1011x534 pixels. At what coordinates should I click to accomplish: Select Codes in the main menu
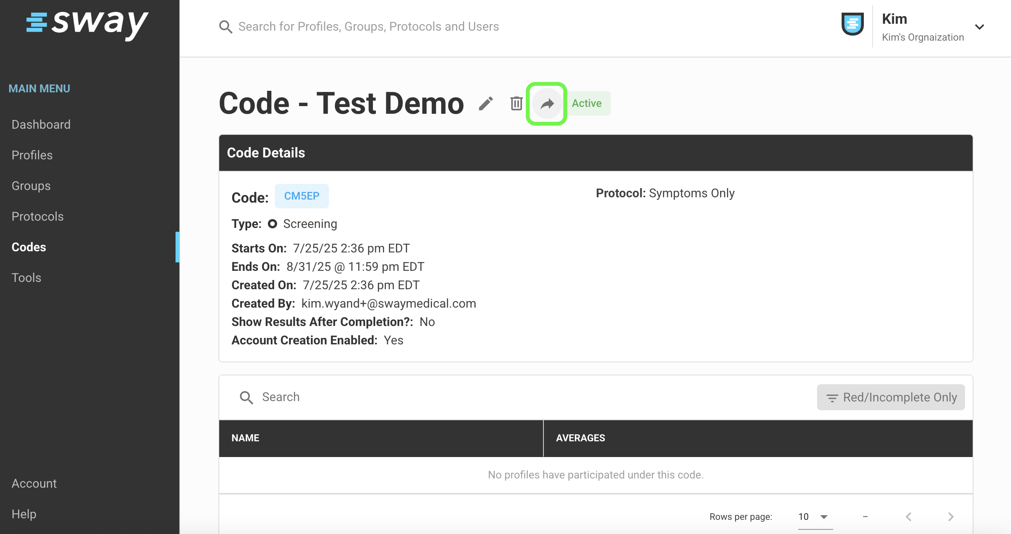(x=29, y=247)
